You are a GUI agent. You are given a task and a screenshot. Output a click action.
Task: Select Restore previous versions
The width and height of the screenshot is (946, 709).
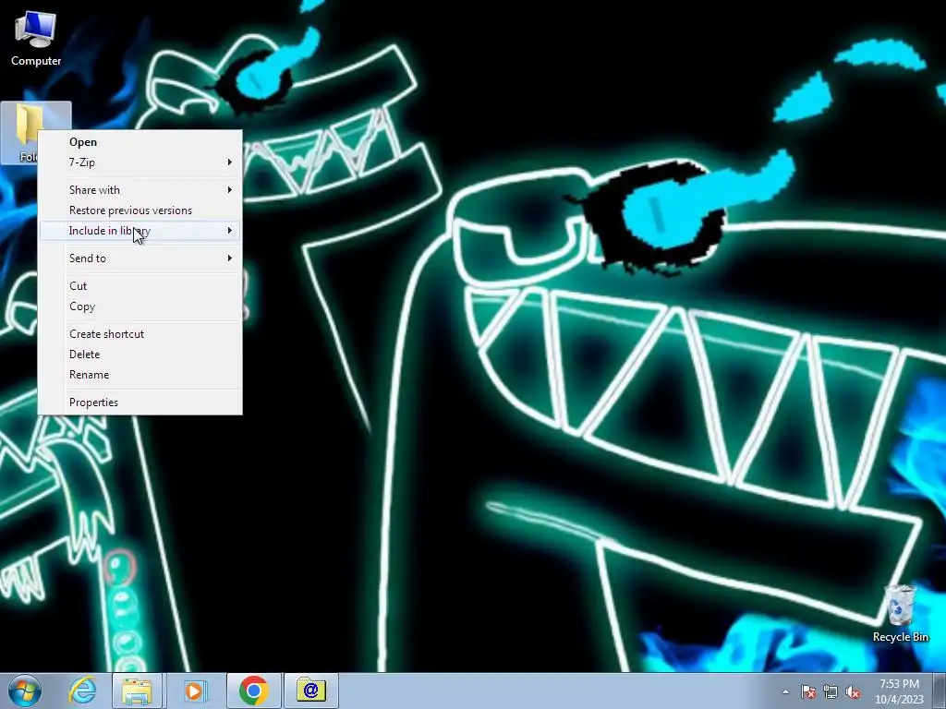[140, 210]
